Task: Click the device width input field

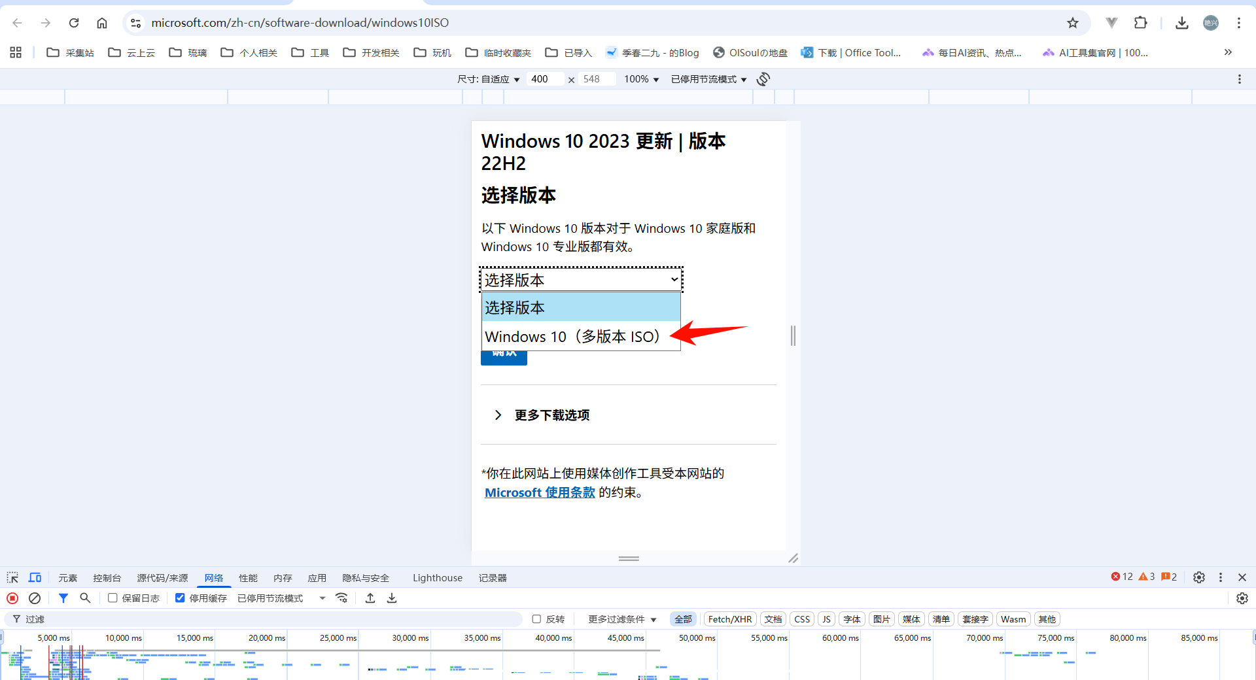Action: tap(545, 79)
